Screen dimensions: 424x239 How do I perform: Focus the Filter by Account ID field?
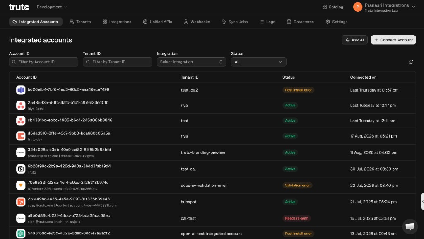coord(43,62)
